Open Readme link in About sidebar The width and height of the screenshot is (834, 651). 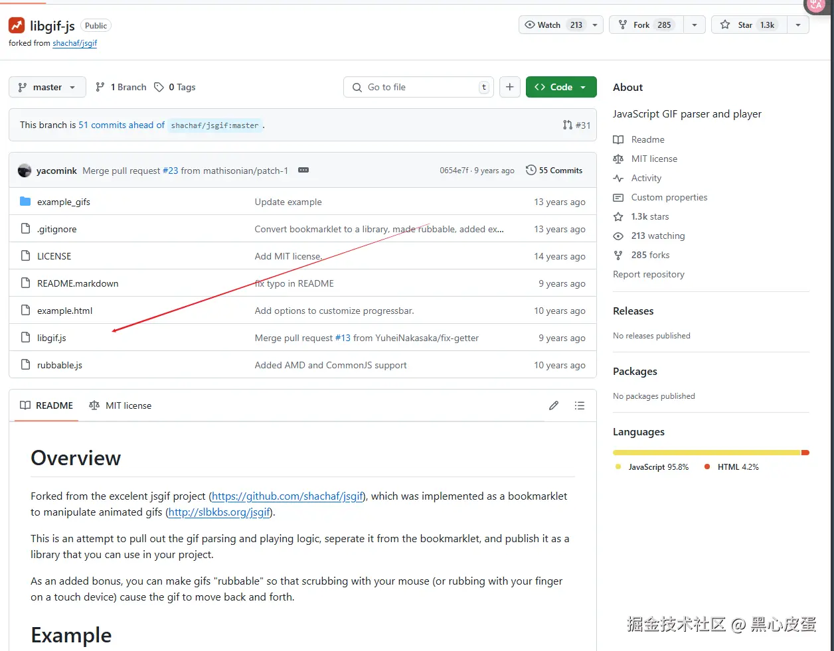click(647, 139)
